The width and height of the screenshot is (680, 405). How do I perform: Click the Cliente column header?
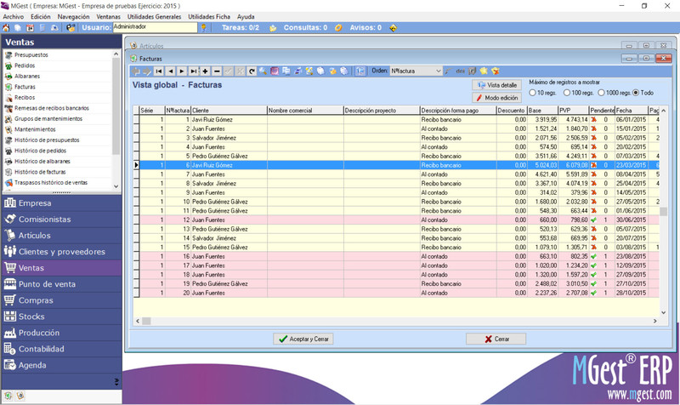229,111
